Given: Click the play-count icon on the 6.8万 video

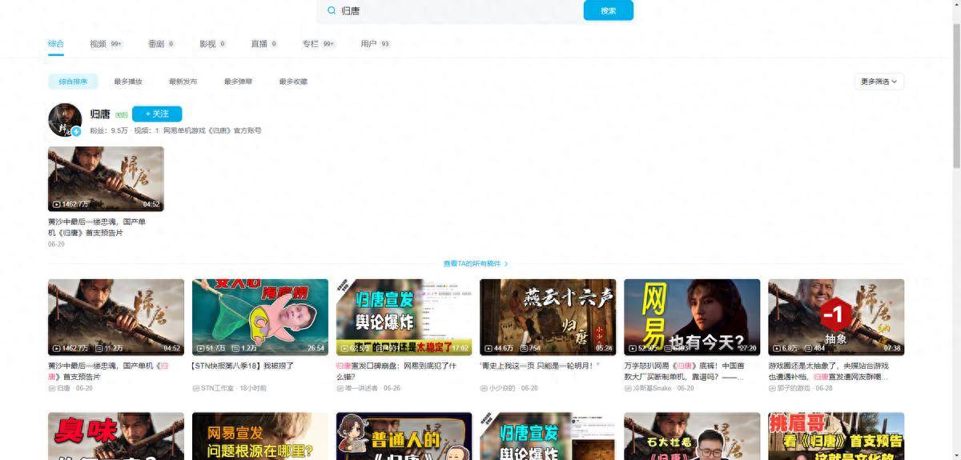Looking at the screenshot, I should click(x=777, y=349).
